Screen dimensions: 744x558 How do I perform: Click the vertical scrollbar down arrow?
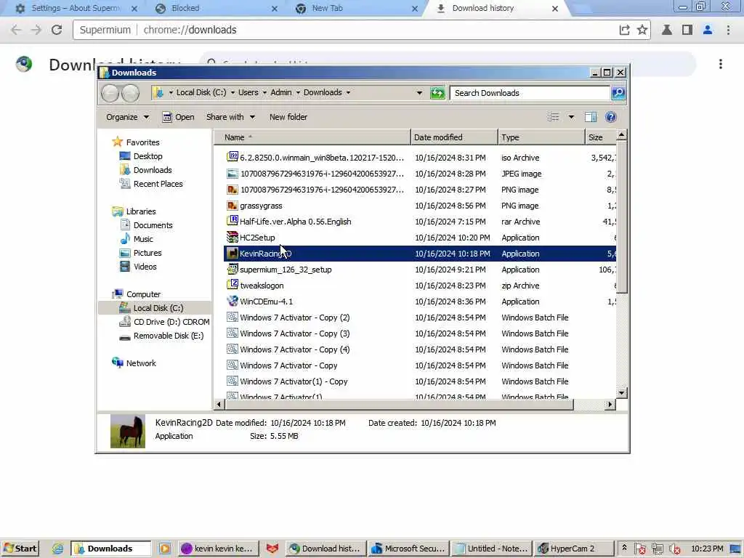tap(622, 393)
